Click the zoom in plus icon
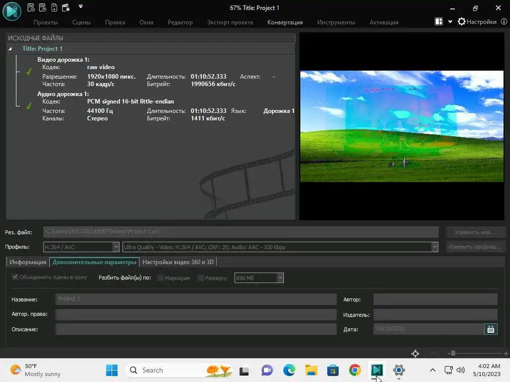The height and width of the screenshot is (382, 510). click(506, 354)
